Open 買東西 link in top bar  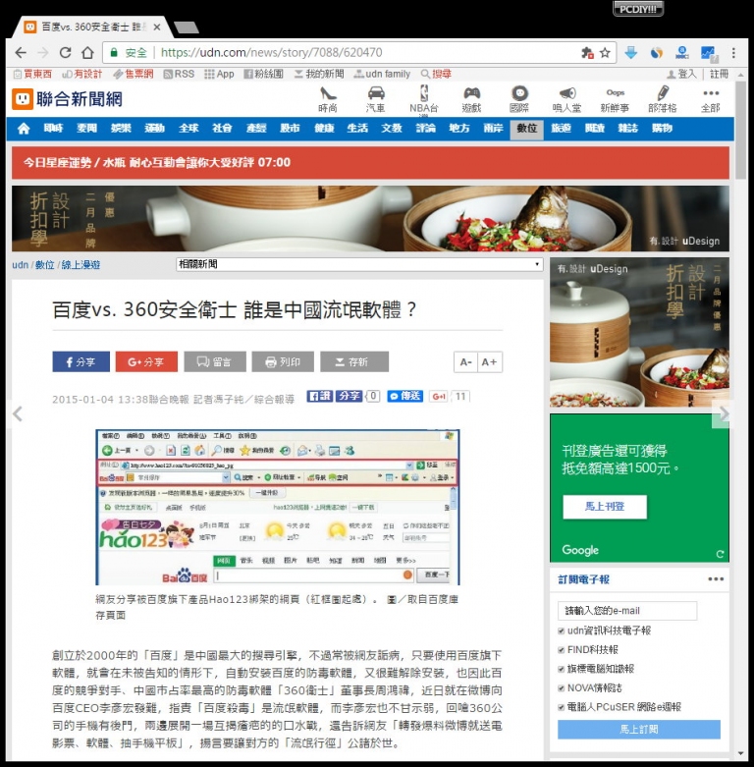(x=32, y=74)
